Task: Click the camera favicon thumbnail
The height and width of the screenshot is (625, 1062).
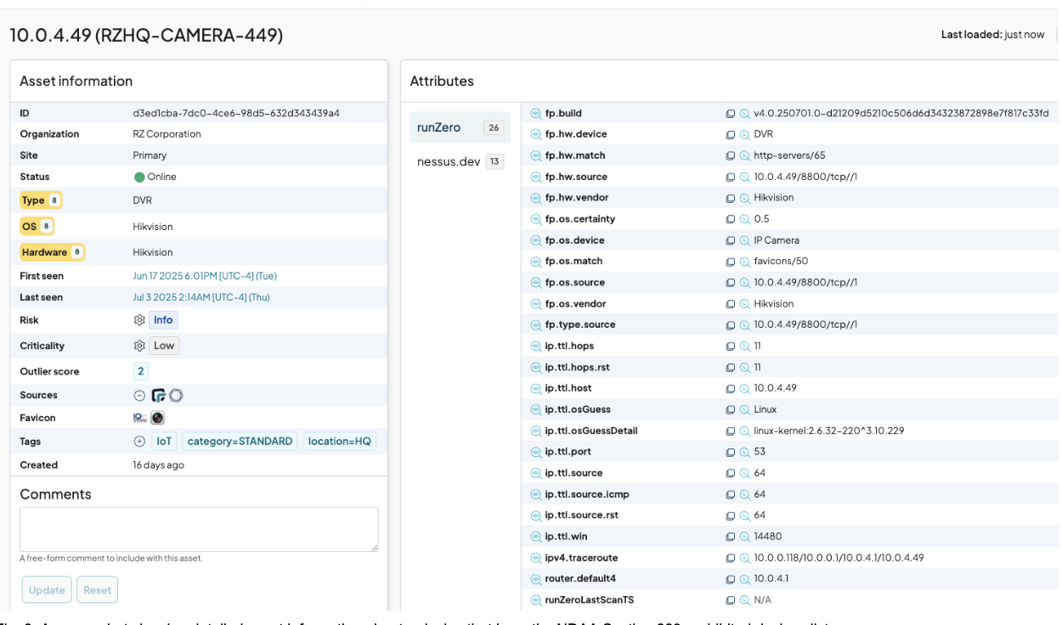Action: coord(157,418)
